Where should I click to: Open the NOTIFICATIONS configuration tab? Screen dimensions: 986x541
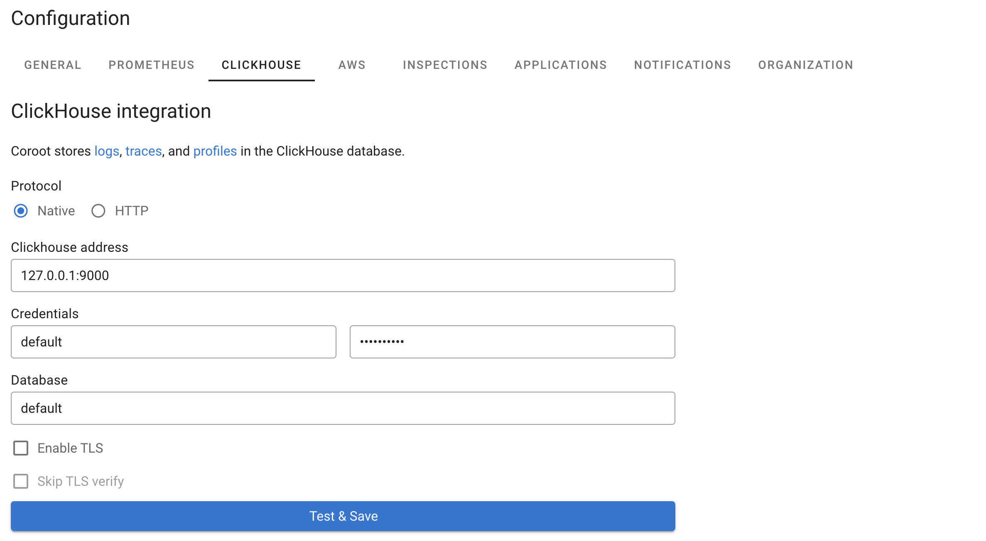[683, 65]
